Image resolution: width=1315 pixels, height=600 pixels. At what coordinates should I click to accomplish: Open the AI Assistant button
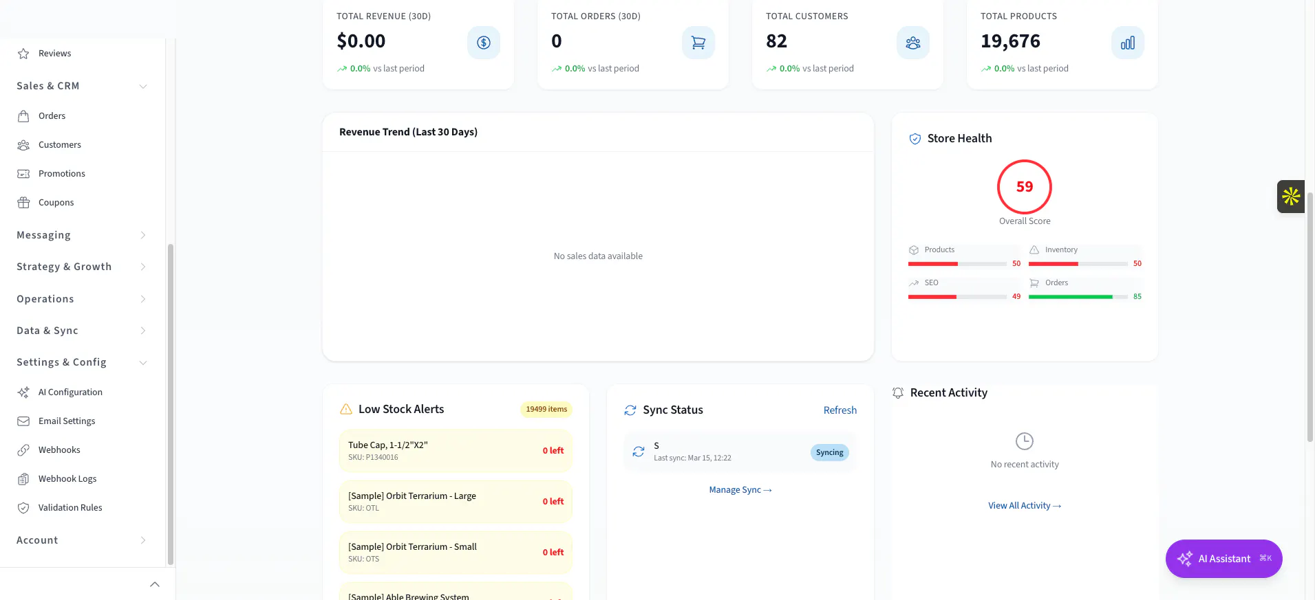[x=1223, y=559]
